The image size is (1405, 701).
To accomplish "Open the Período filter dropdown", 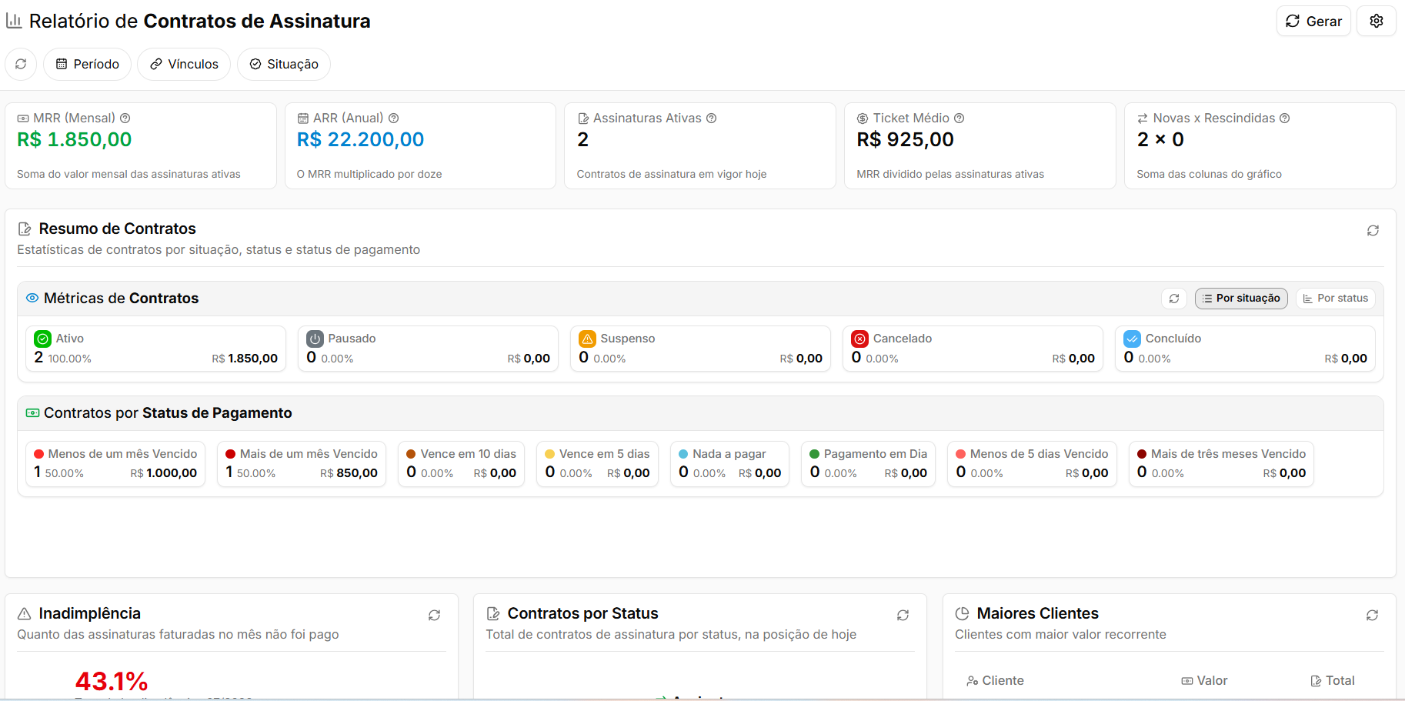I will click(88, 64).
